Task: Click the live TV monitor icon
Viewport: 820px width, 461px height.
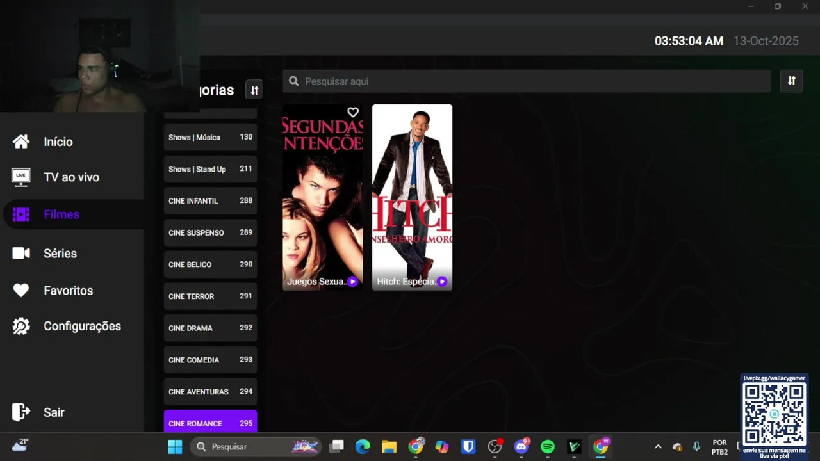Action: [21, 177]
